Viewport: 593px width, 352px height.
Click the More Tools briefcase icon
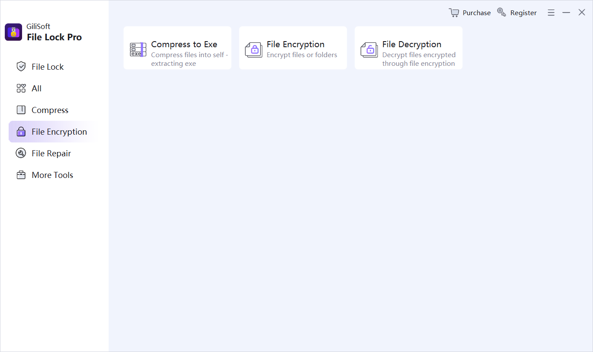click(x=21, y=175)
